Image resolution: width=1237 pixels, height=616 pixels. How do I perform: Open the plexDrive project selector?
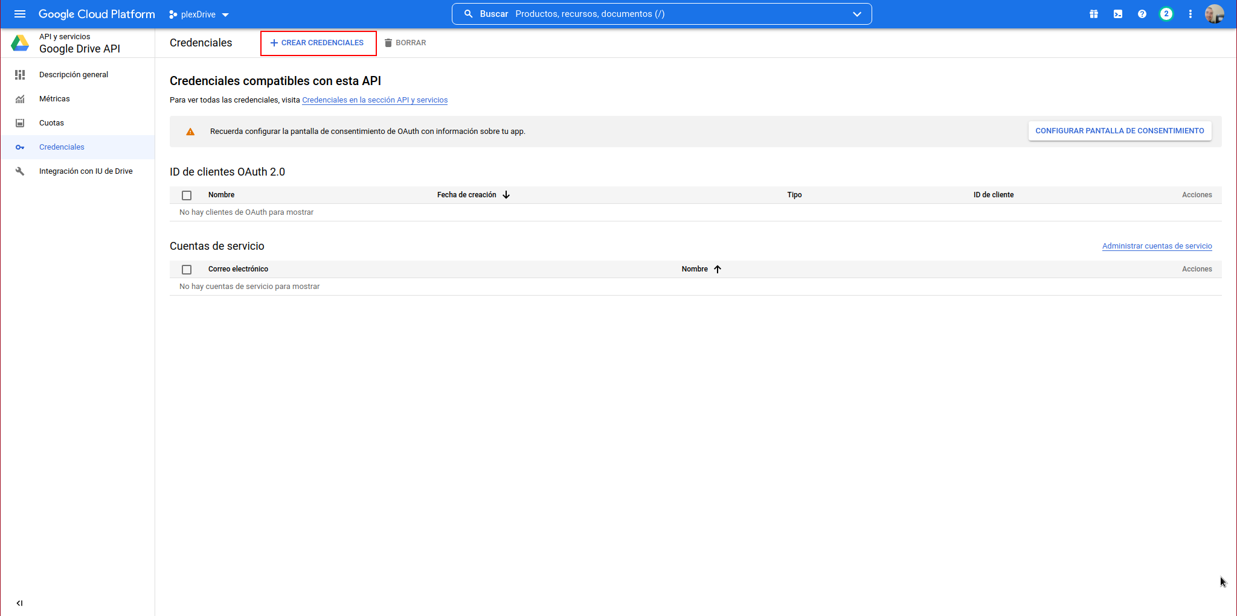[199, 14]
